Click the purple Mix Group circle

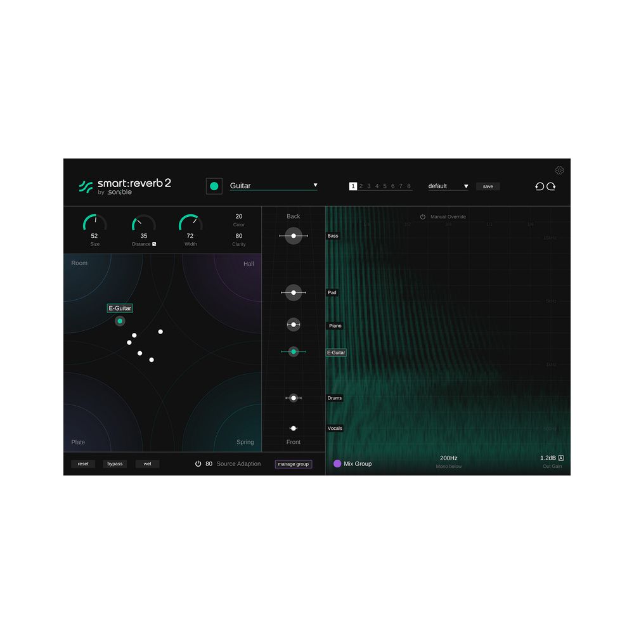pyautogui.click(x=337, y=463)
